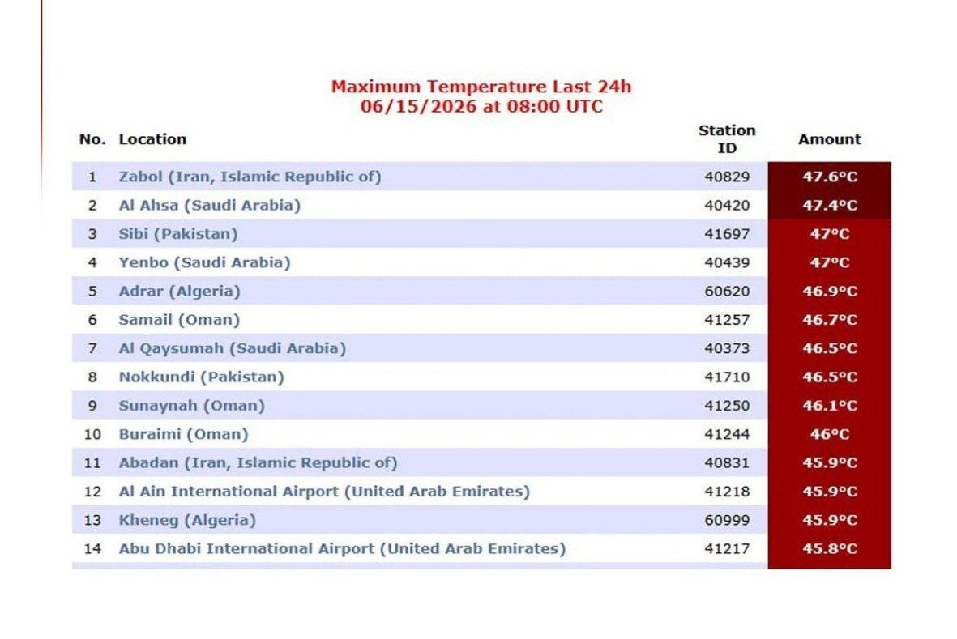Click the Amount column header
The image size is (957, 639).
[830, 139]
